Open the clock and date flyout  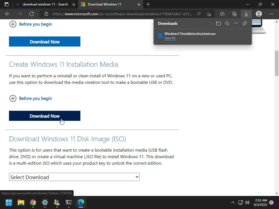(260, 202)
